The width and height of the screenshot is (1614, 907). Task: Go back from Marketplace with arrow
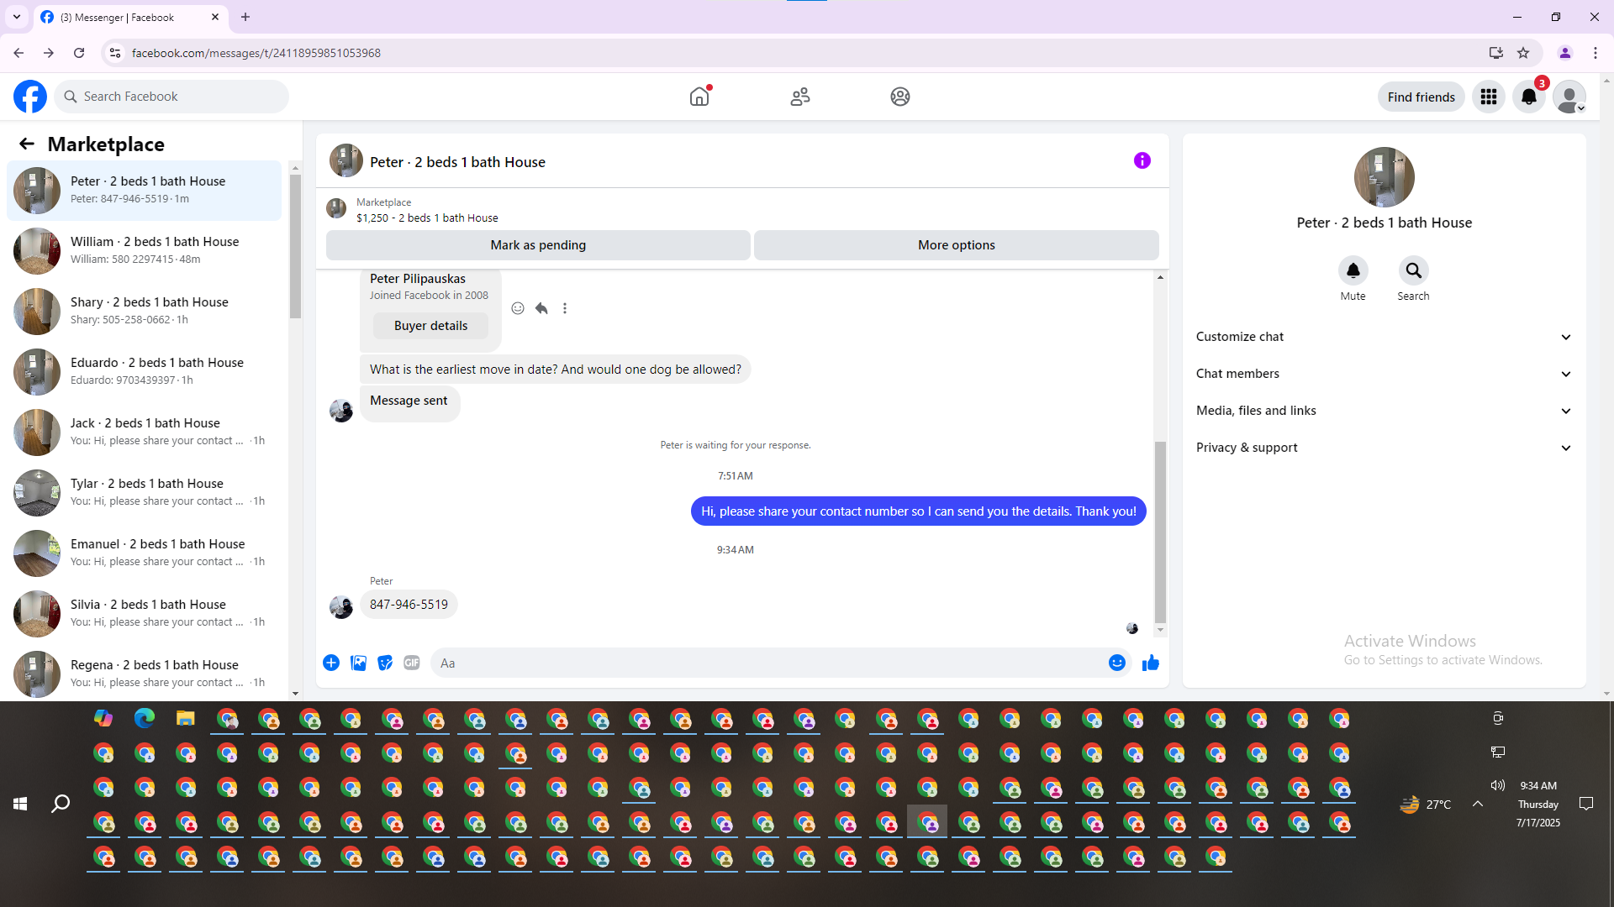[x=27, y=144]
